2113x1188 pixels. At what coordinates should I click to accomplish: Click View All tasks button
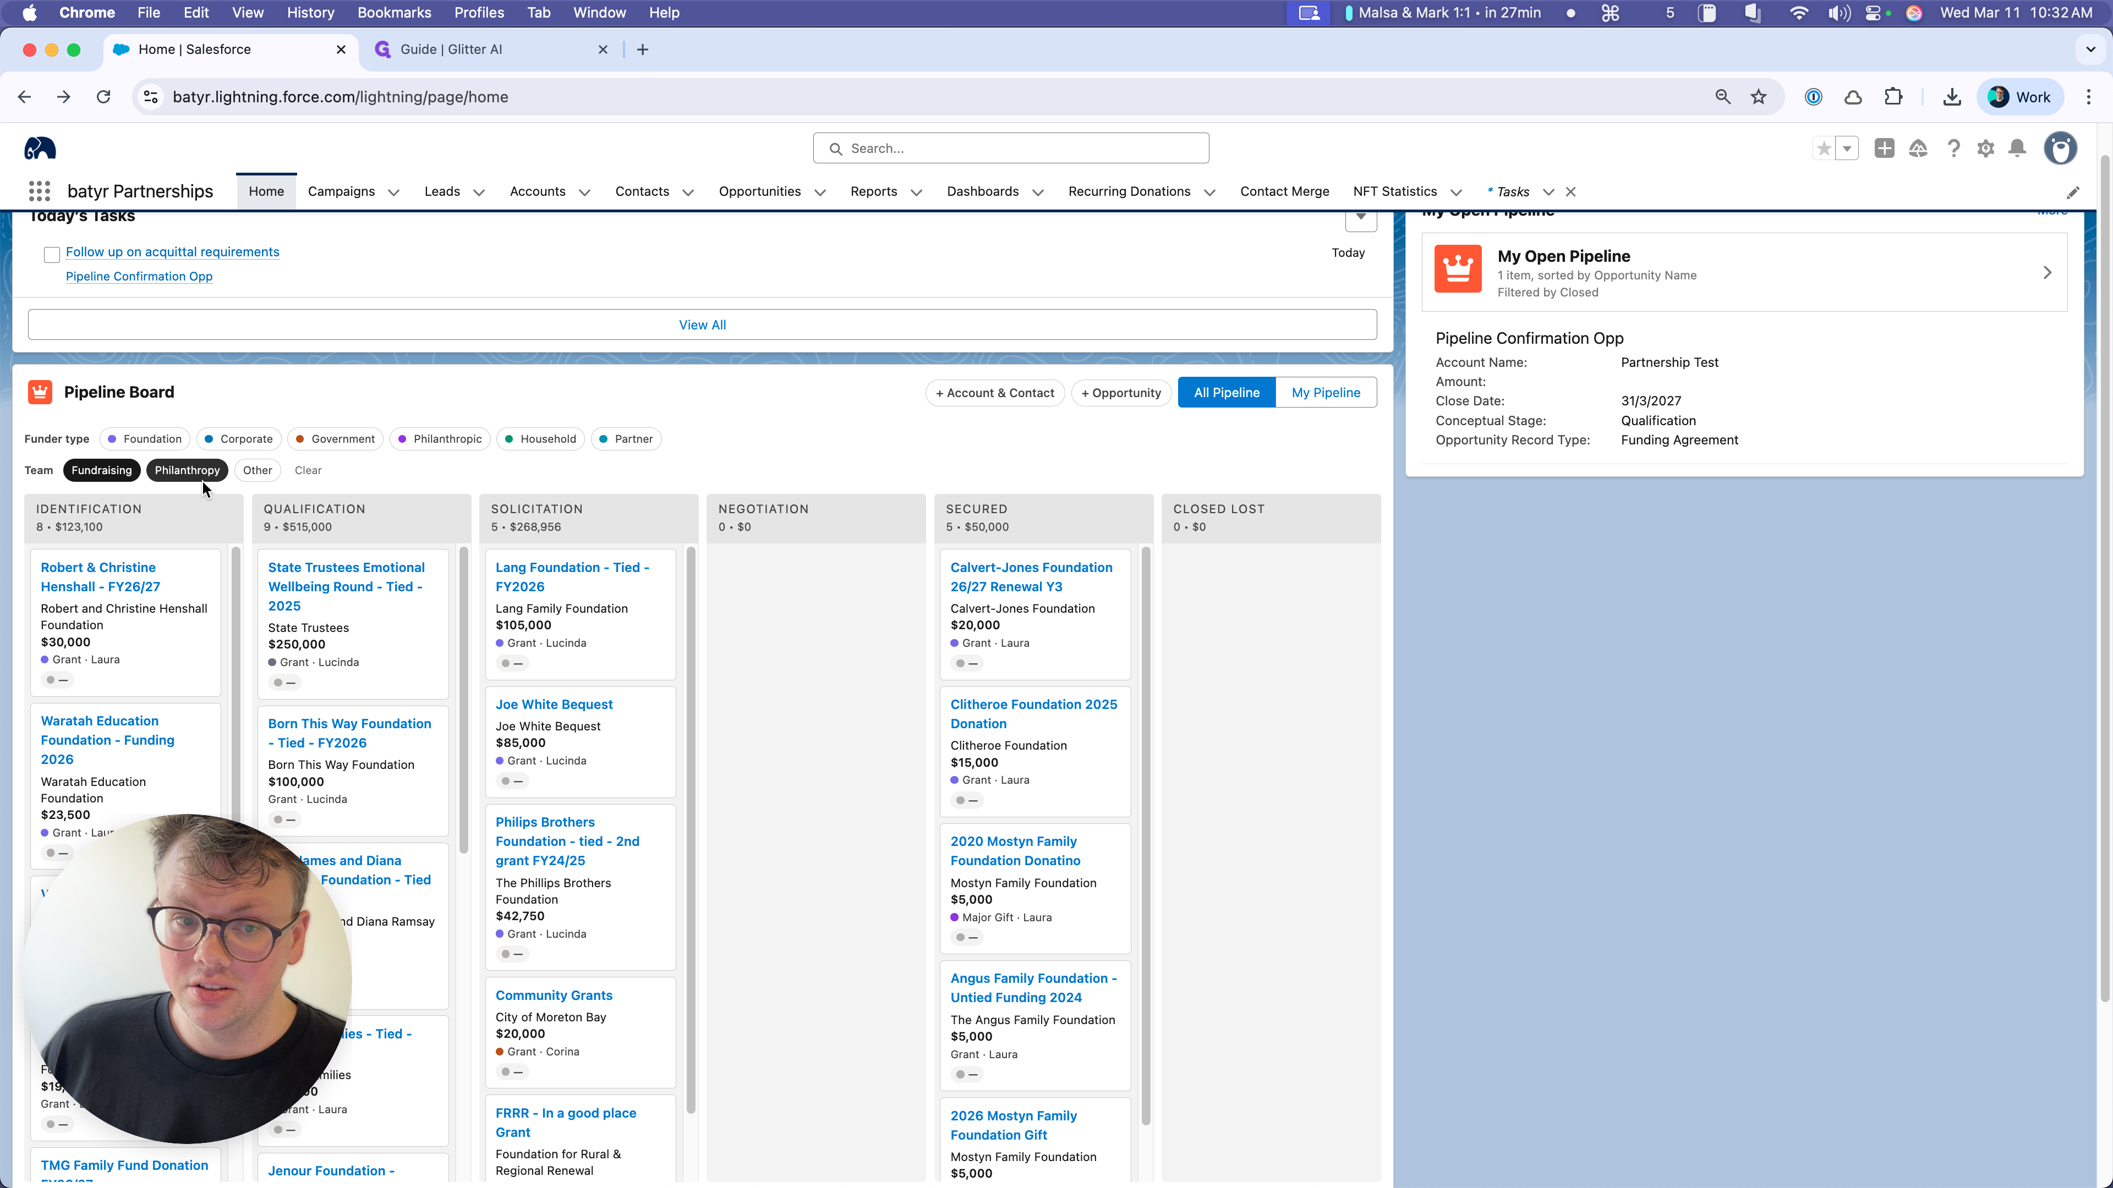tap(702, 324)
